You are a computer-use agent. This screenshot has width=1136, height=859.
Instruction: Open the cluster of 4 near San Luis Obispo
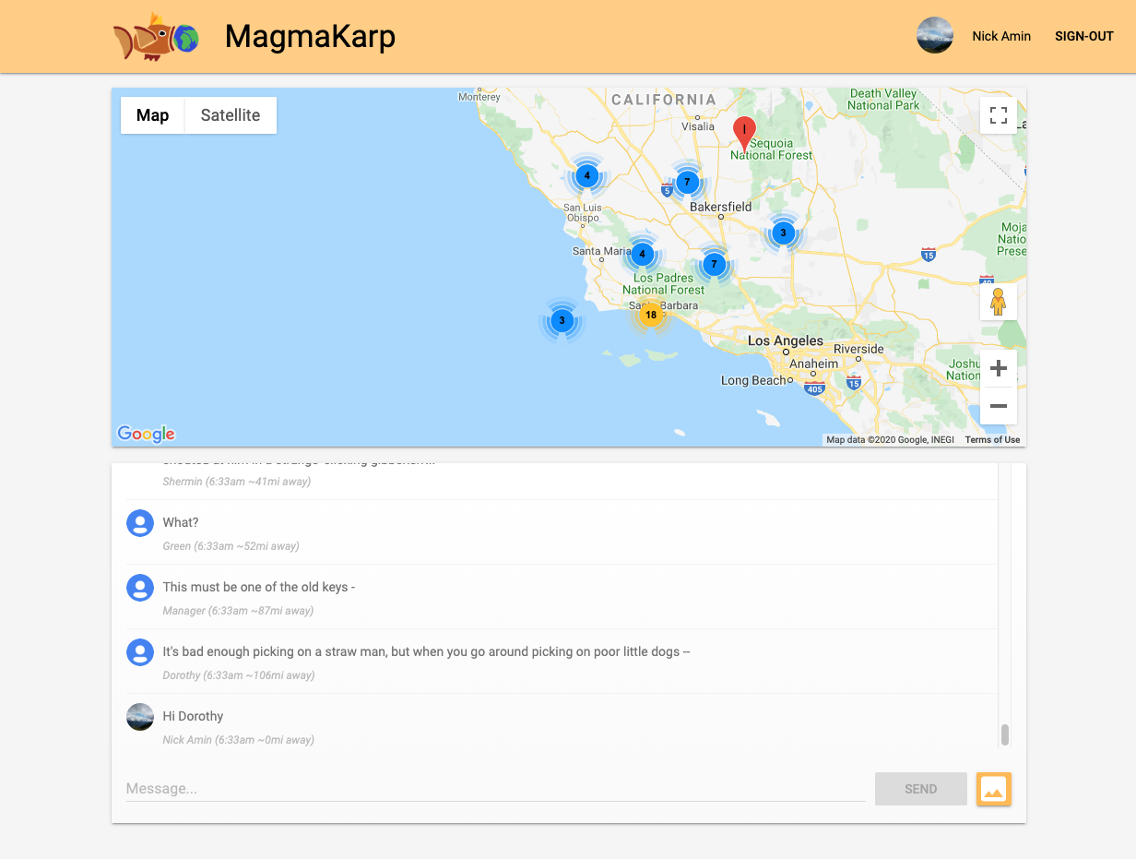click(x=587, y=175)
